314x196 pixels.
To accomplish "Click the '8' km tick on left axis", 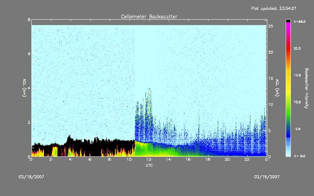I will [x=29, y=20].
